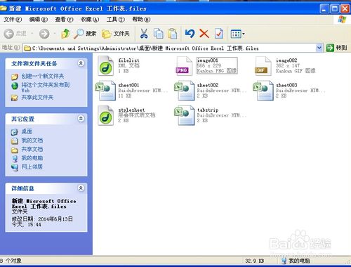
Task: Click the 'sheet002' file name
Action: pyautogui.click(x=208, y=85)
